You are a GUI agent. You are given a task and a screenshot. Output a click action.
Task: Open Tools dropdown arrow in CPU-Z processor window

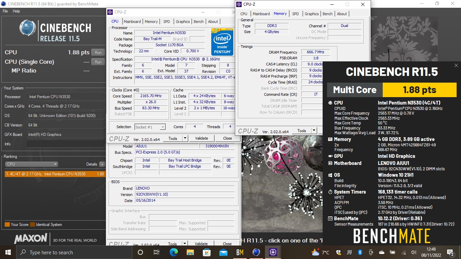pyautogui.click(x=185, y=138)
